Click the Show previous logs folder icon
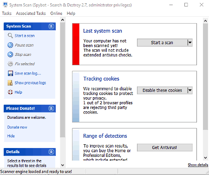The height and width of the screenshot is (175, 209). pos(10,83)
